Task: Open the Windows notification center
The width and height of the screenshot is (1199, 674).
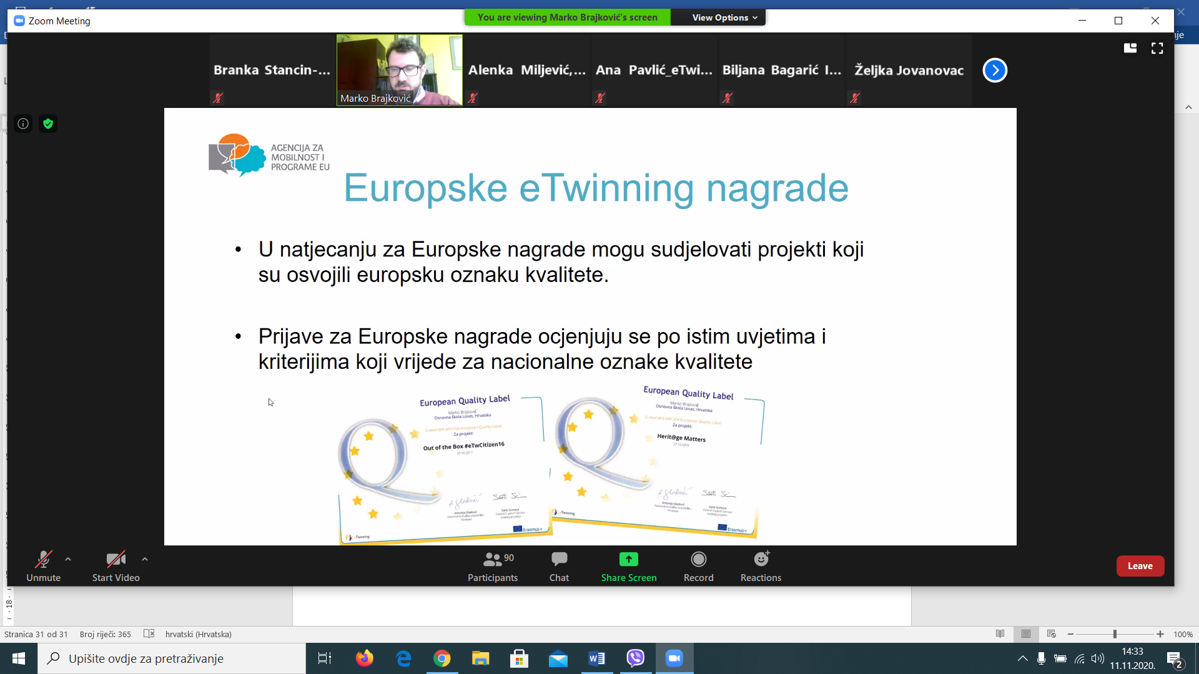Action: 1175,659
